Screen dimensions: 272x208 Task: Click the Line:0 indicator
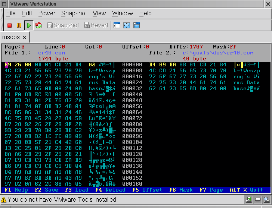(55, 47)
